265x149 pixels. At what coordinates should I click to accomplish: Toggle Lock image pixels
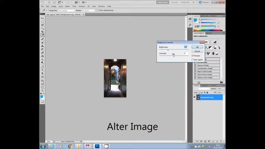(x=202, y=92)
